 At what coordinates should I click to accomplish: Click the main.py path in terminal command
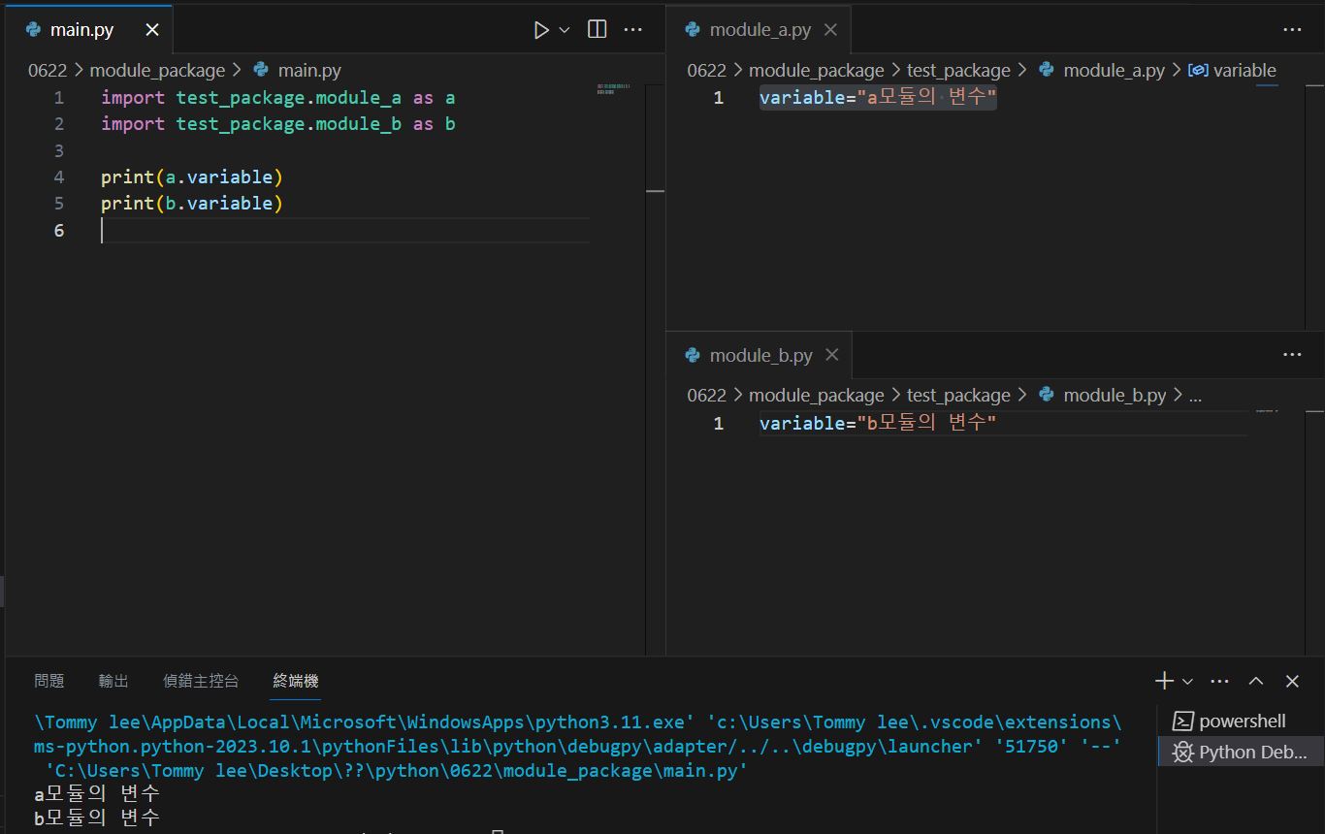[x=398, y=771]
